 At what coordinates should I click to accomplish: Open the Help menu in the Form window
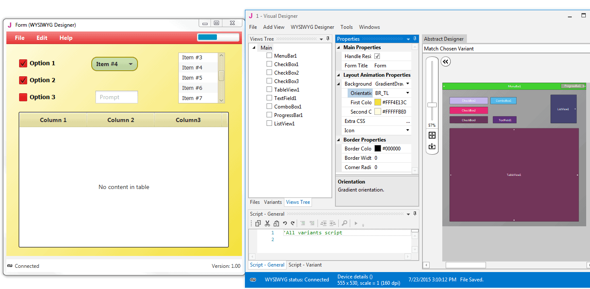66,38
